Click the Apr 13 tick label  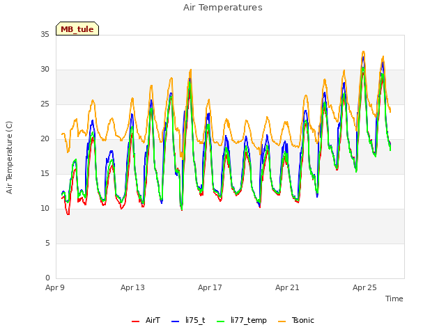pyautogui.click(x=132, y=287)
